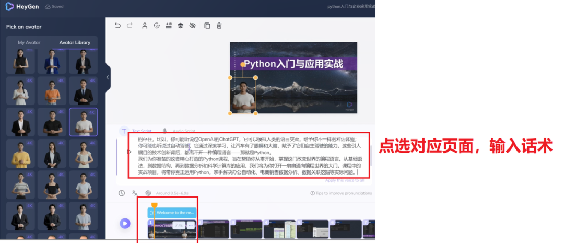Choose the black t-shirt man avatar
The width and height of the screenshot is (564, 243).
tap(52, 122)
